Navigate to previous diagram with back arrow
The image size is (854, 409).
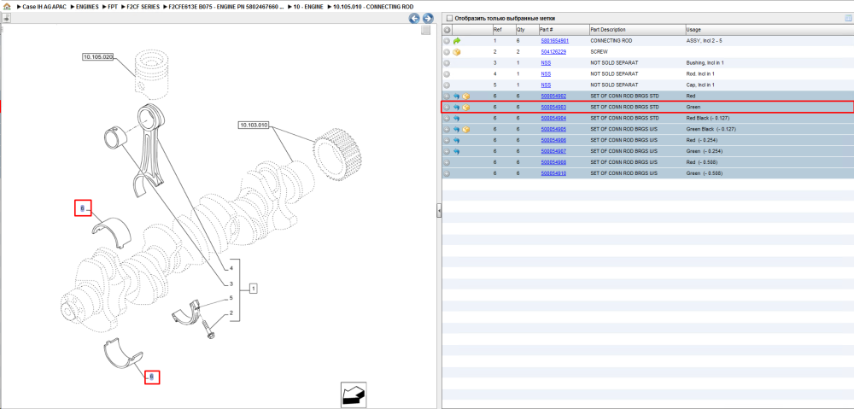(414, 19)
